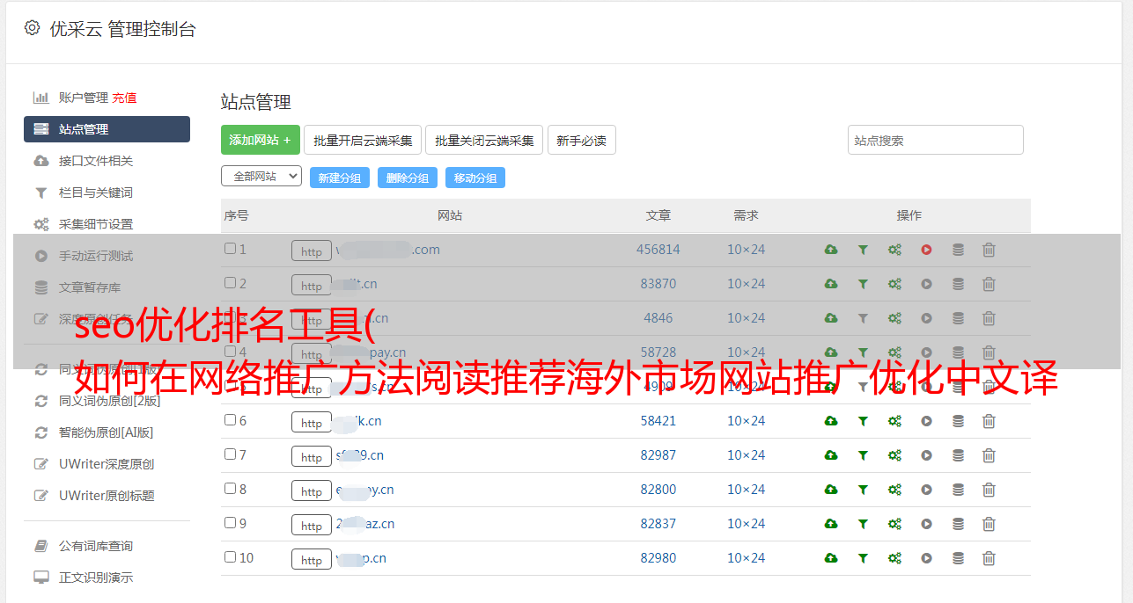Click cloud upload icon in row 456814
Screen dimensions: 1133x603
point(830,250)
